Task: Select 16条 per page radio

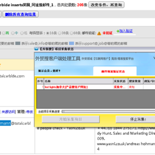Action: point(48,33)
